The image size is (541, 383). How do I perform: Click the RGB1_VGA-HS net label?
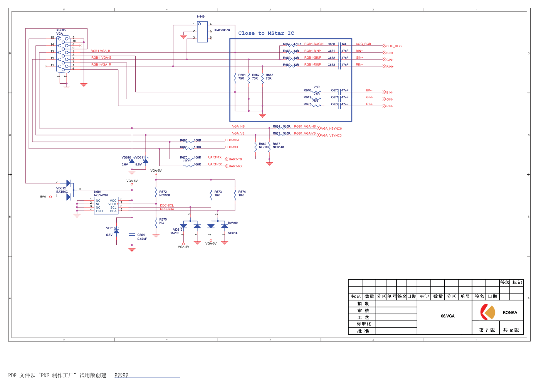pos(305,127)
